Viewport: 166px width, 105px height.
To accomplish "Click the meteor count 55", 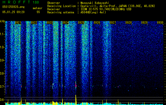I will point(38,12).
